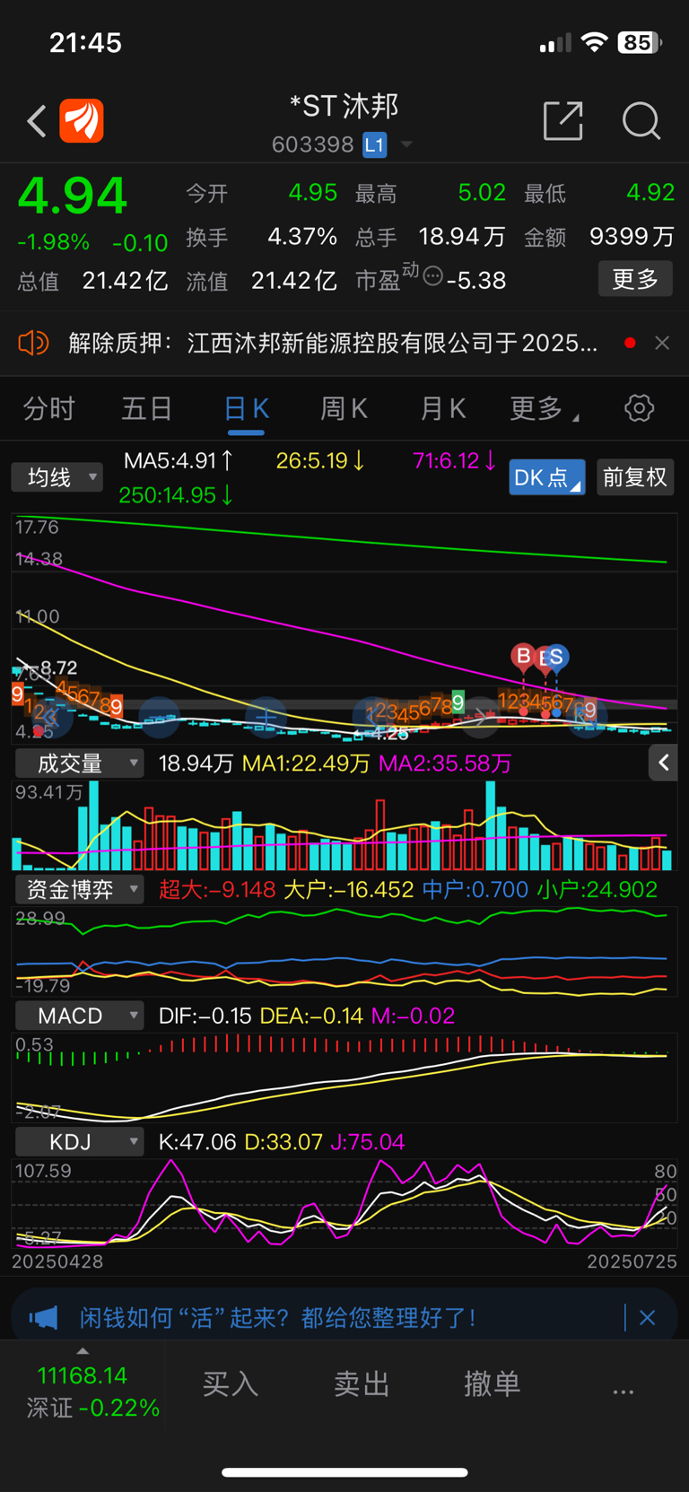Tap the battery indicator in status bar

point(639,42)
